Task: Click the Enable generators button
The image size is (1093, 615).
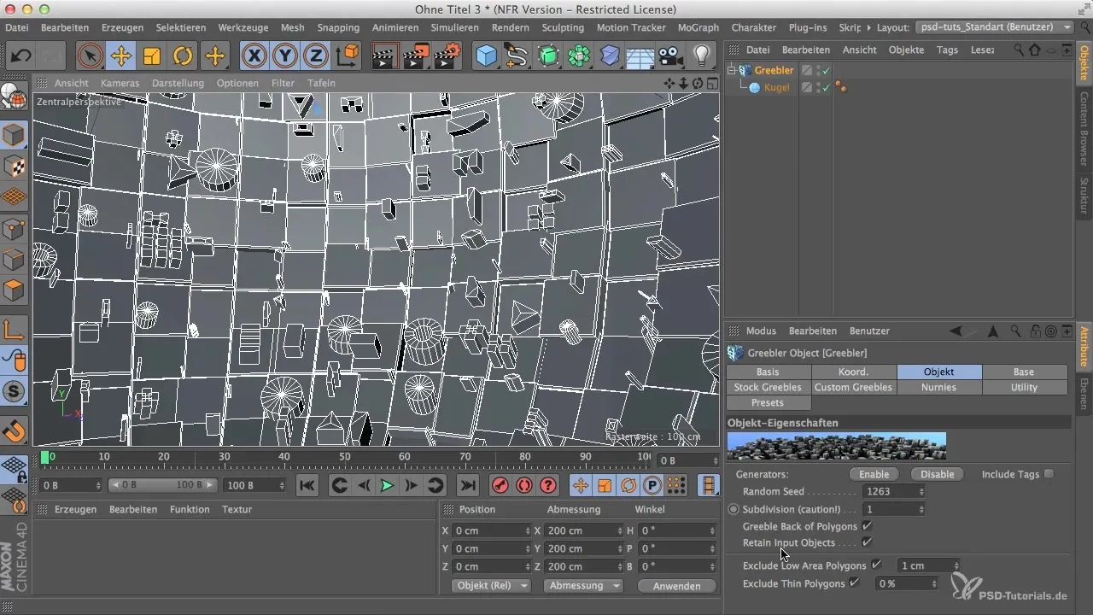Action: tap(874, 474)
